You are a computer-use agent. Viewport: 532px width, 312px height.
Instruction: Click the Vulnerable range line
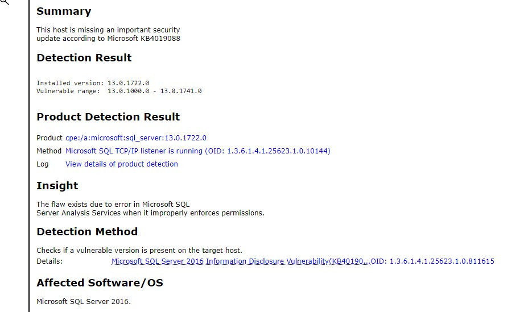(119, 91)
